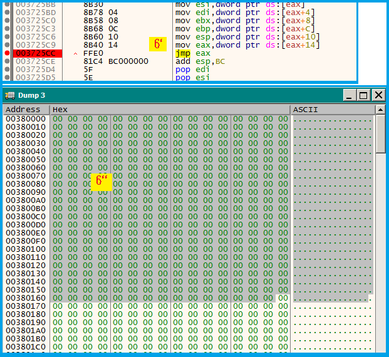This screenshot has height=357, width=389.
Task: Click the dump vertical scrollbar thumb
Action: (380, 133)
